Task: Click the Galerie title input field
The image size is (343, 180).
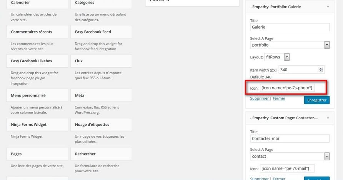Action: (x=290, y=27)
